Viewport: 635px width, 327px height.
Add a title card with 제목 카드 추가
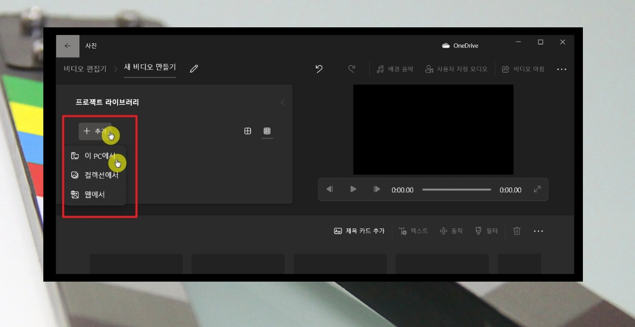360,231
